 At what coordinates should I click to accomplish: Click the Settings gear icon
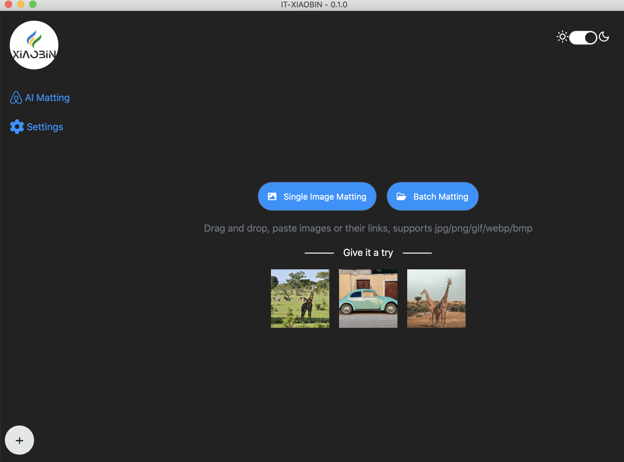point(17,127)
